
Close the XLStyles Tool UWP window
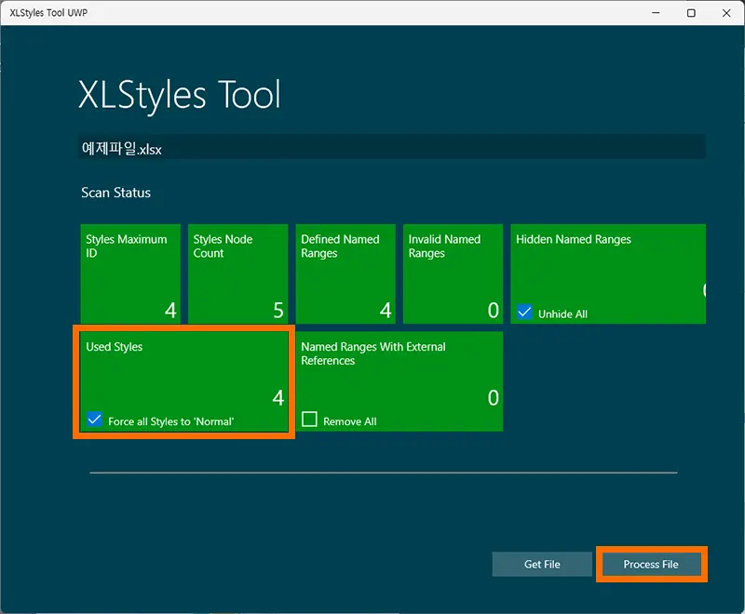(x=726, y=13)
